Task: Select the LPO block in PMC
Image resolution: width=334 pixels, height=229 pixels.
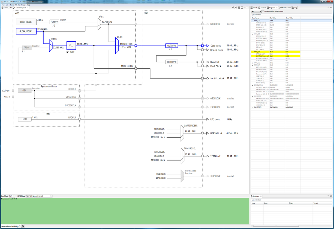Action: point(25,119)
